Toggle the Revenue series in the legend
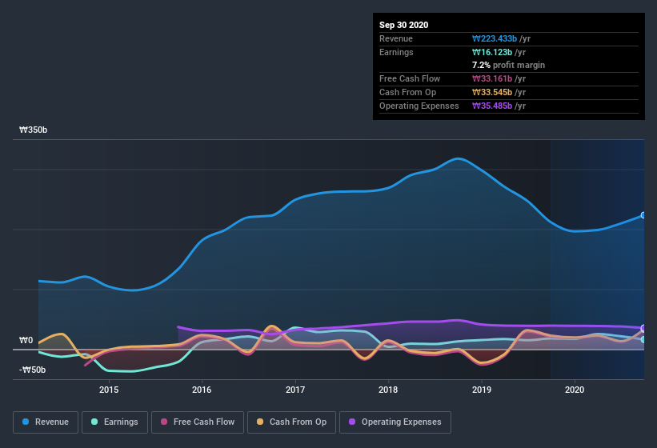This screenshot has height=448, width=657. pos(46,422)
